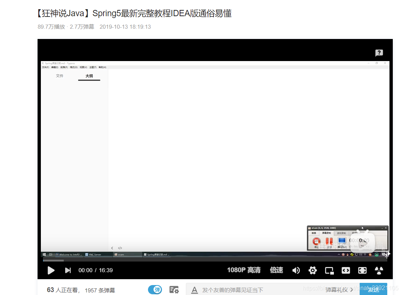
Task: Open Windows notification center icon
Action: click(x=384, y=255)
